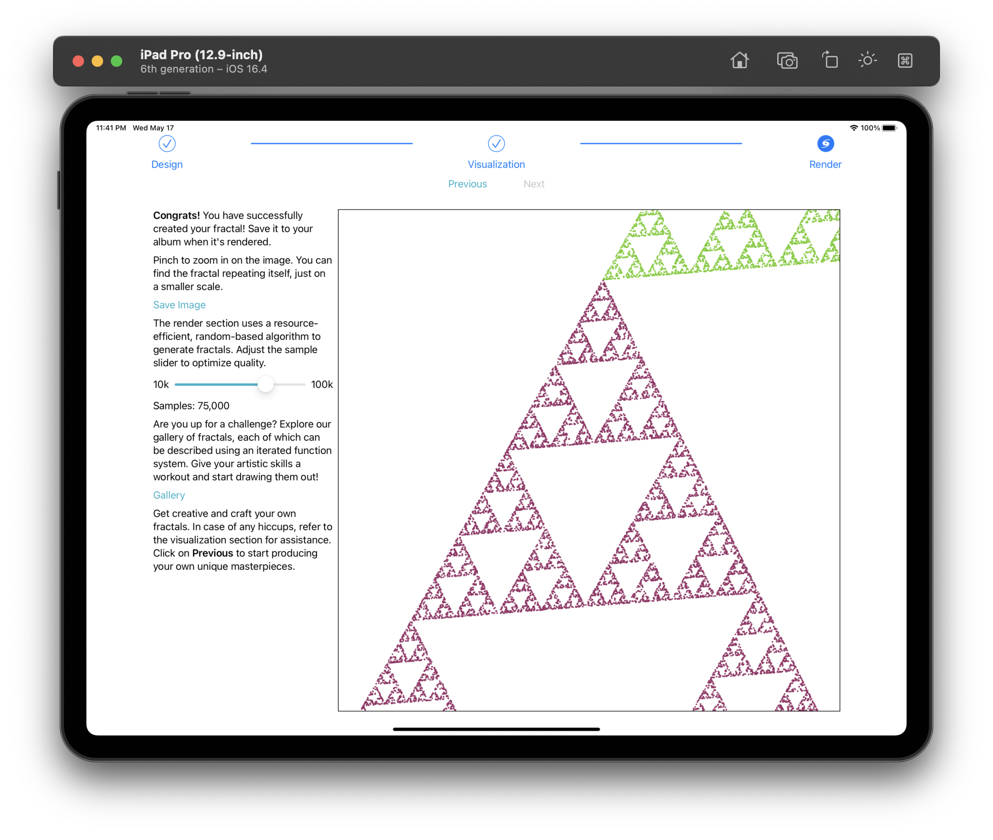Click the sample slider knob
The image size is (993, 840).
click(x=265, y=384)
